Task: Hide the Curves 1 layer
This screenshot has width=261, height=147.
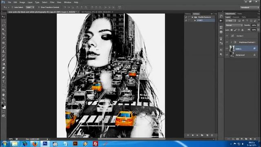Action: pyautogui.click(x=227, y=36)
